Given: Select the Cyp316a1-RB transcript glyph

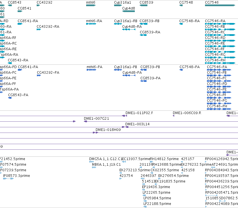Looking at the screenshot, I should coord(118,24).
